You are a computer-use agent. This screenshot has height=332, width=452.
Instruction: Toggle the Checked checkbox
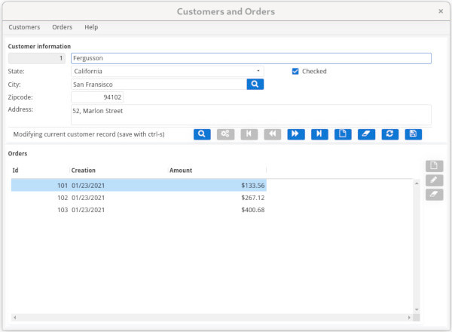pyautogui.click(x=295, y=72)
